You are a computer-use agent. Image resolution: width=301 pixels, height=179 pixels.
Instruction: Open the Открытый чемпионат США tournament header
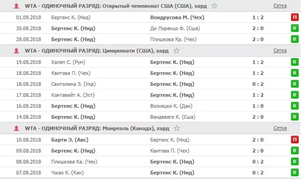116,6
